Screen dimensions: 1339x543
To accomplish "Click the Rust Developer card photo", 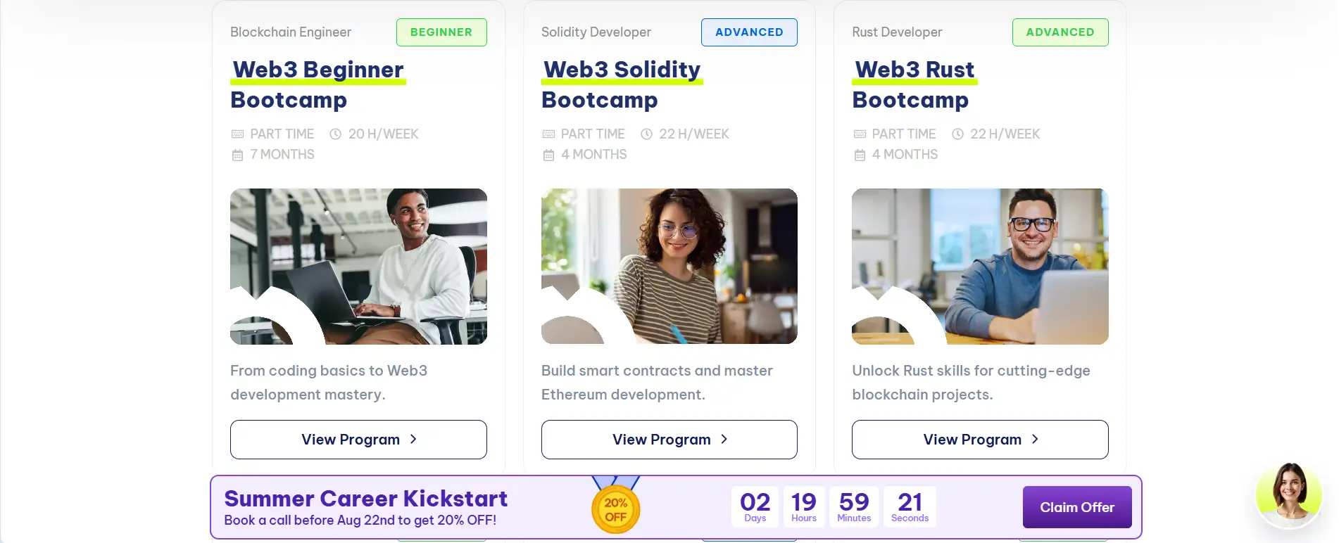I will coord(980,266).
